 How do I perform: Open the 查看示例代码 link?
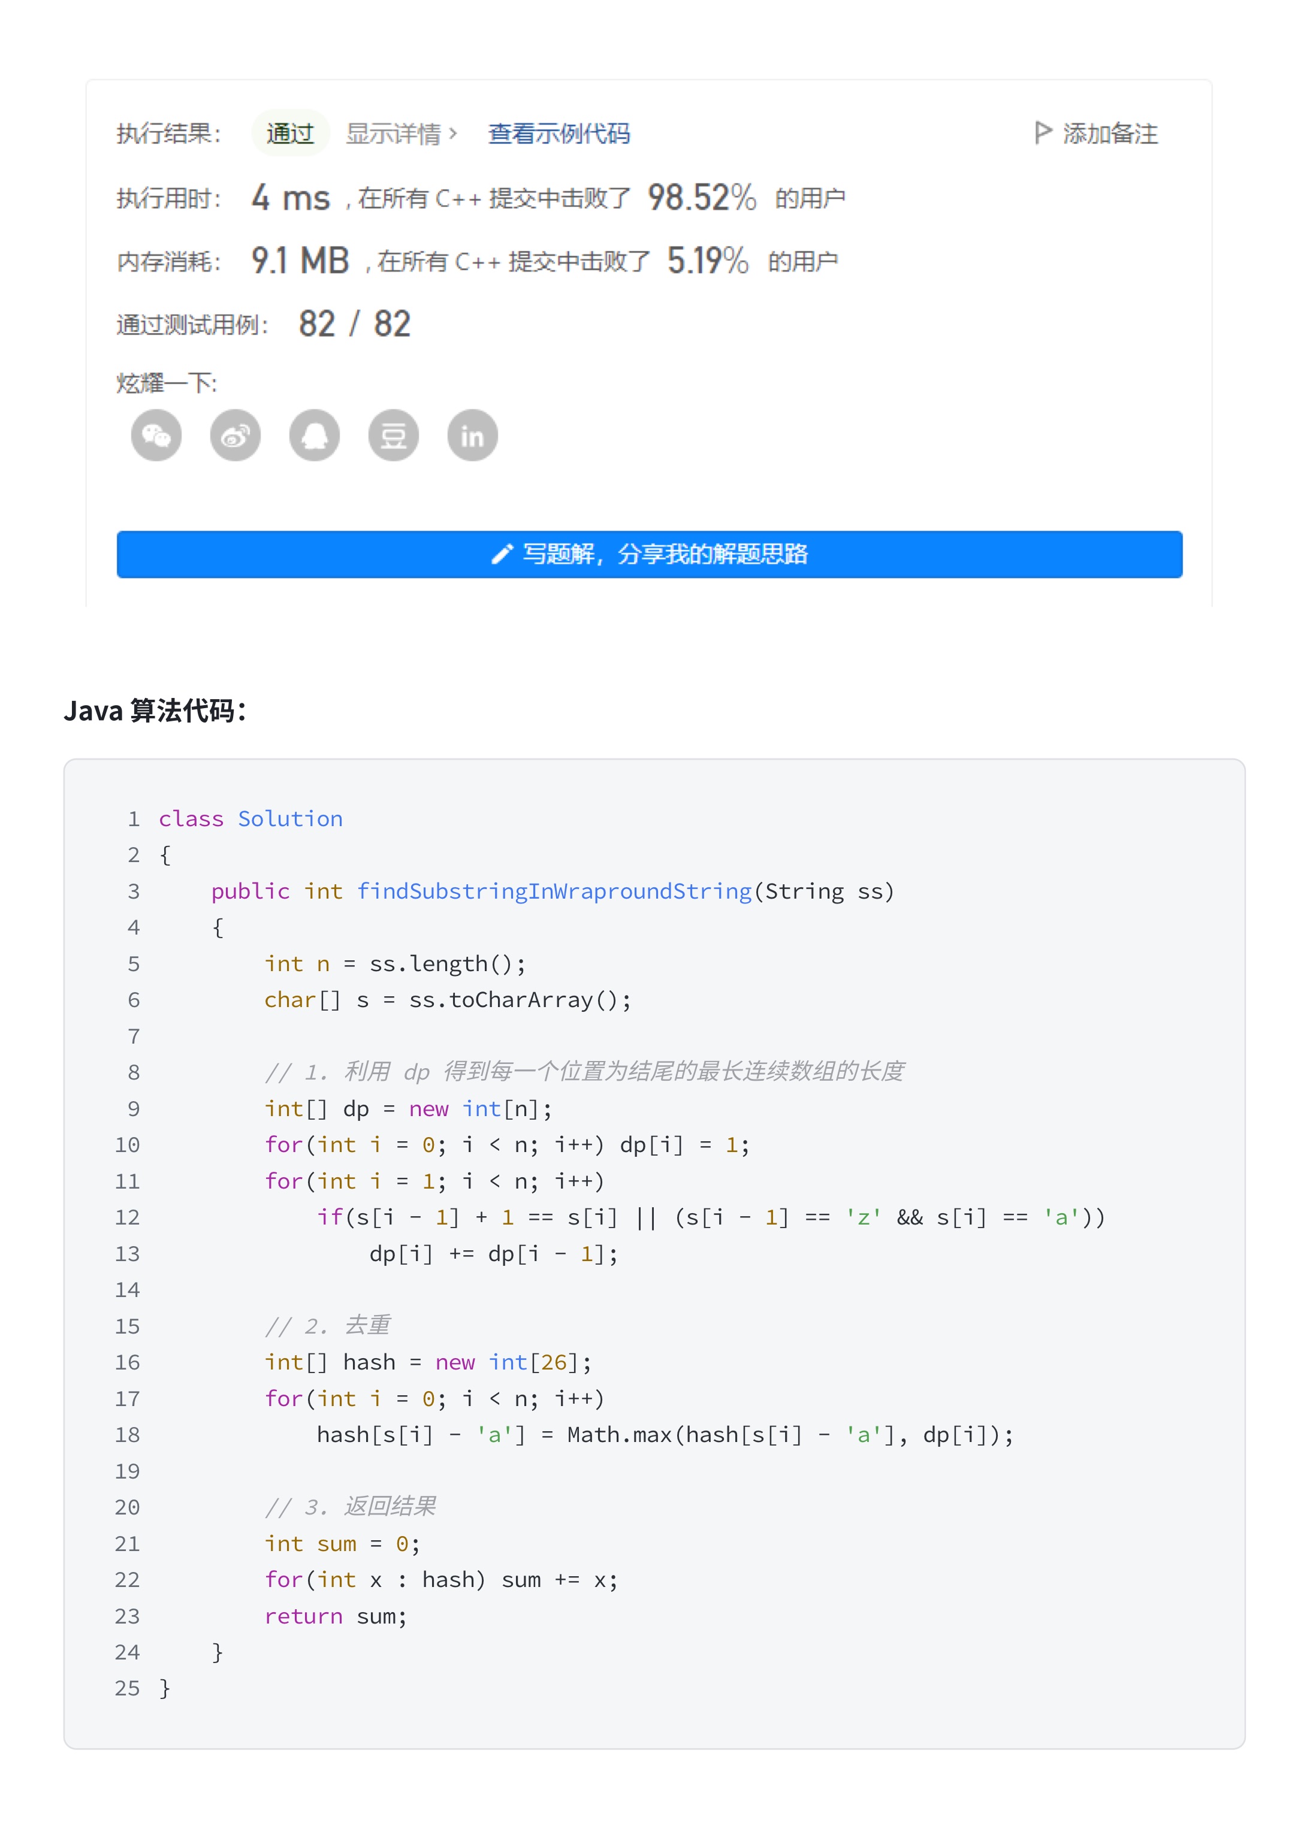(x=559, y=134)
